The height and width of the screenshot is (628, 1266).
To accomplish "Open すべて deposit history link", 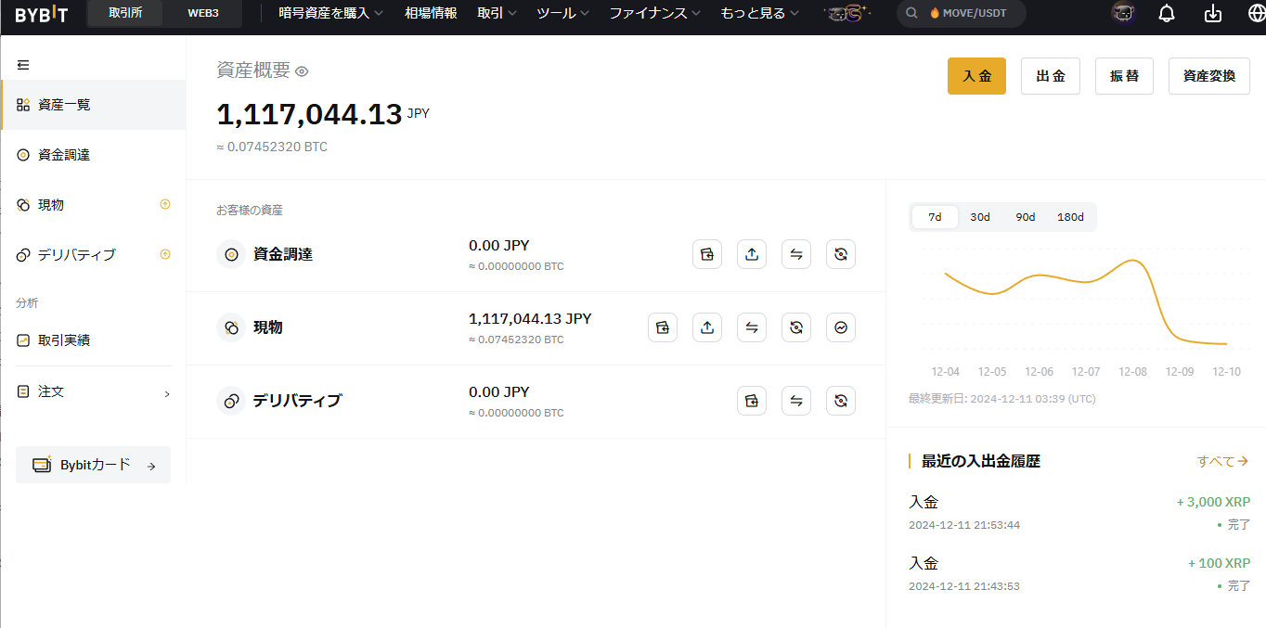I will 1222,461.
